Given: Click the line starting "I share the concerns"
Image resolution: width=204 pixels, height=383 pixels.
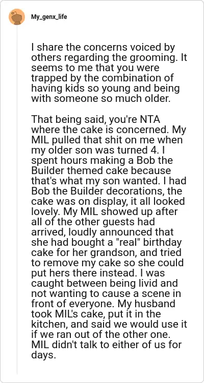Looking at the screenshot, I should (103, 48).
